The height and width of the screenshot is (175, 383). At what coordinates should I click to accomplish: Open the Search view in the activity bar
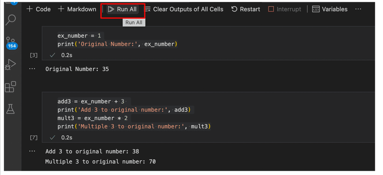click(11, 20)
